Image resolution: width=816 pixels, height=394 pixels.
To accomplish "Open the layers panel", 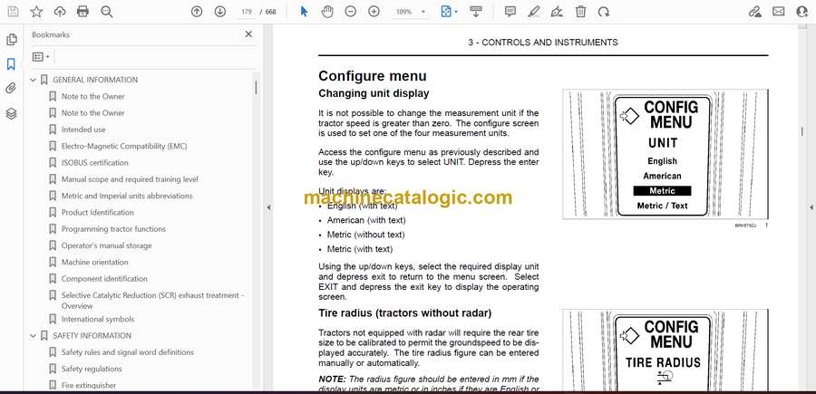I will 12,113.
